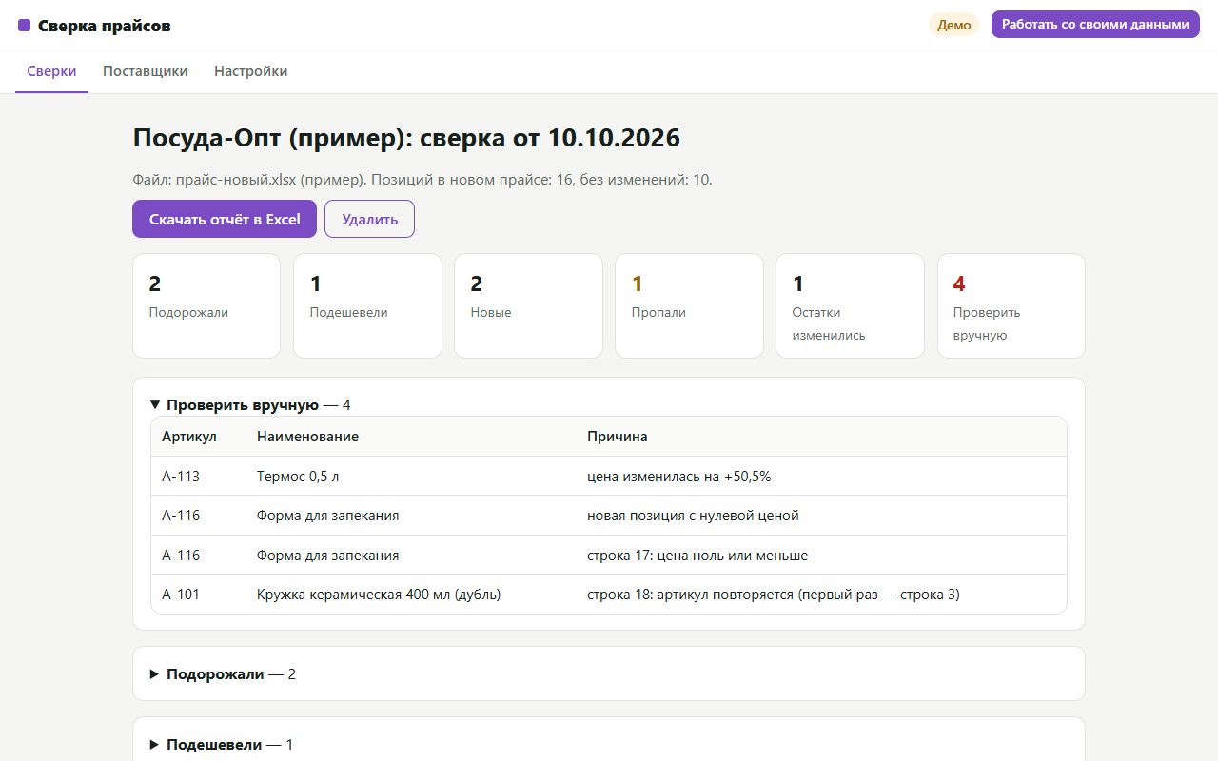Click the purple square logo icon
Viewport: 1218px width, 761px height.
pyautogui.click(x=25, y=26)
